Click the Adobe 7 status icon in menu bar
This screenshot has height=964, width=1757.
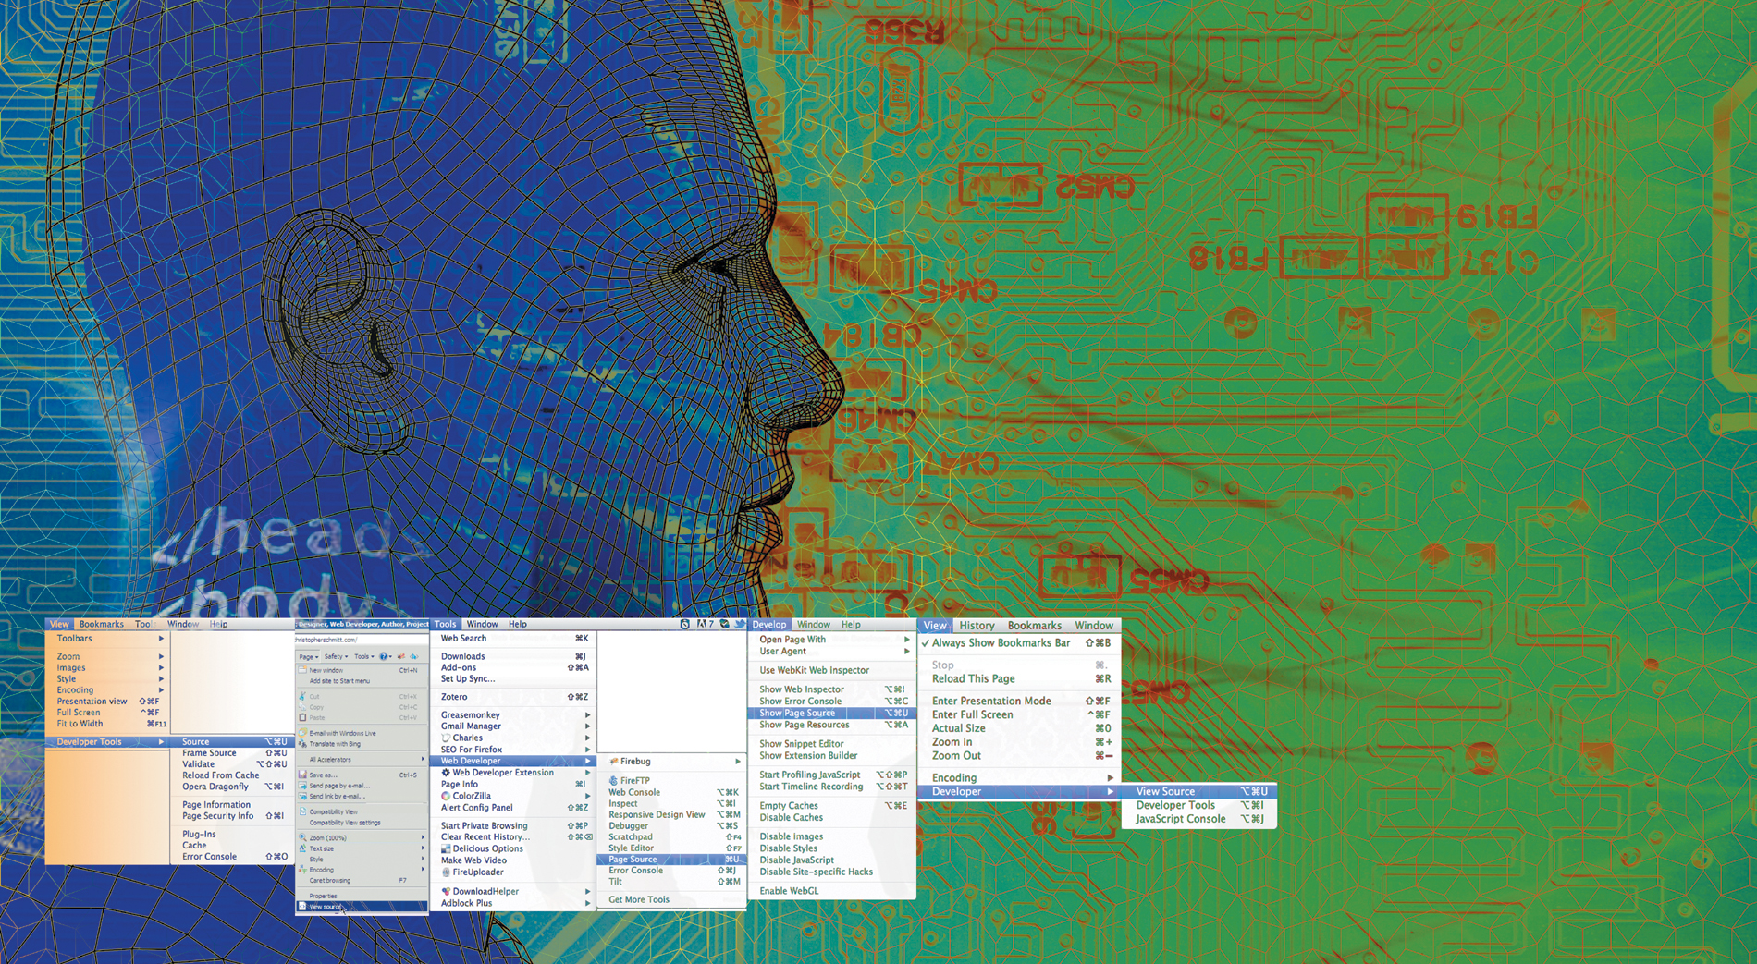705,624
